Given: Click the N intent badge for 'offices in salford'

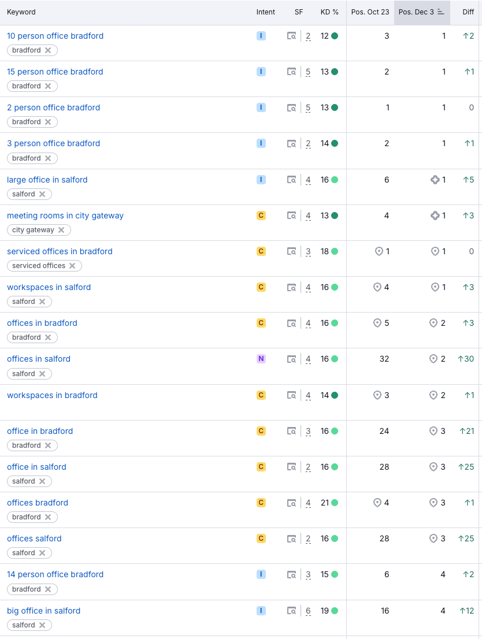Looking at the screenshot, I should click(261, 359).
